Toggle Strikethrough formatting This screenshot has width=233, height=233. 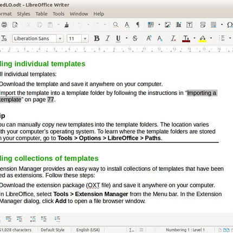[135, 38]
